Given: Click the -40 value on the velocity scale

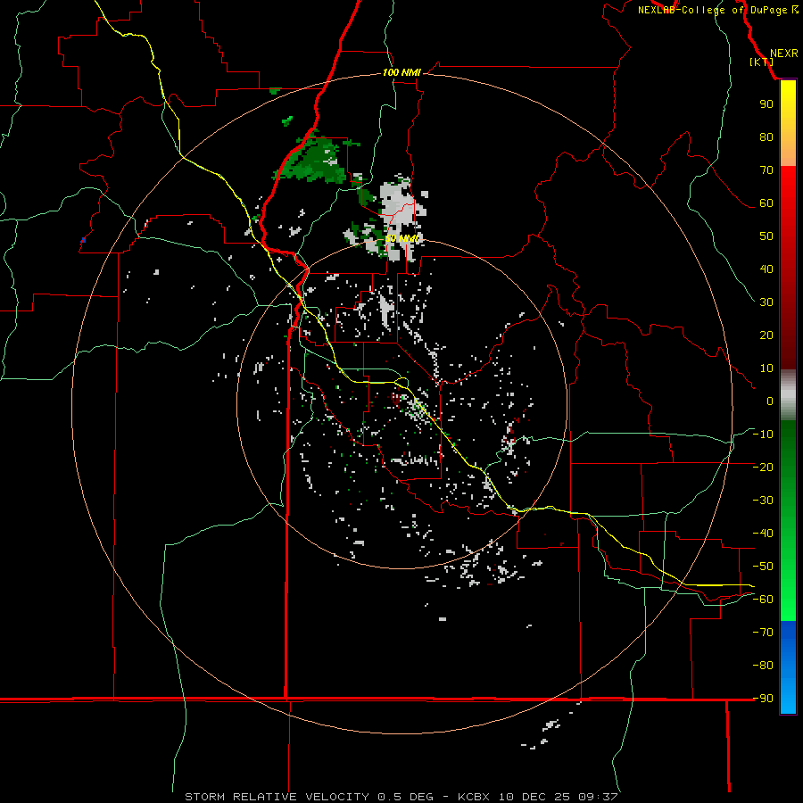Looking at the screenshot, I should (x=763, y=534).
